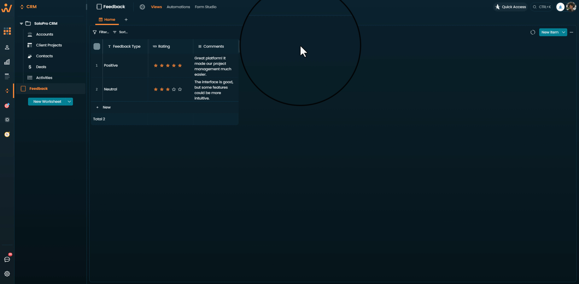Open the Filter control
The height and width of the screenshot is (284, 579).
click(101, 32)
